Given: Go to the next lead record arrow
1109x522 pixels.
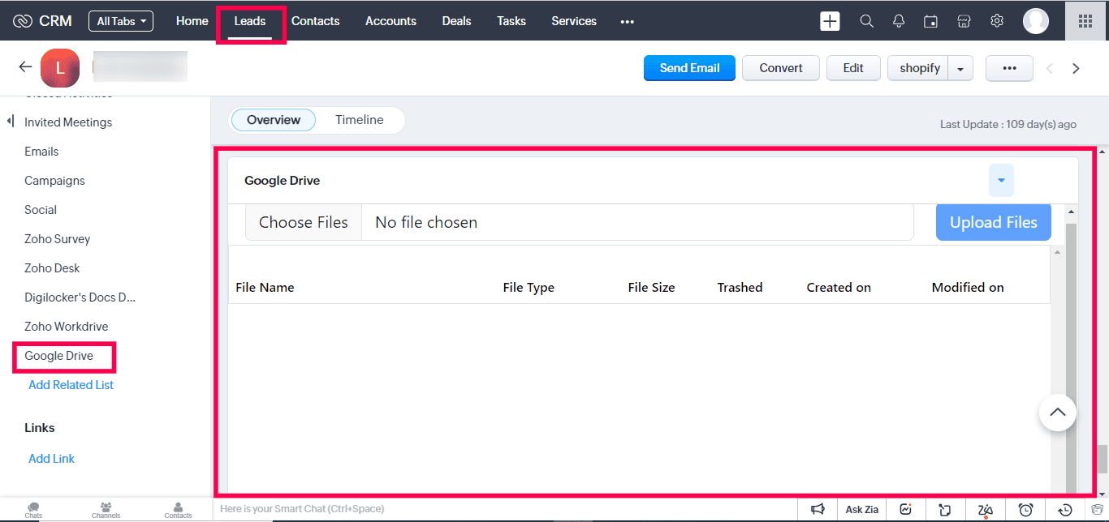Looking at the screenshot, I should pos(1076,68).
